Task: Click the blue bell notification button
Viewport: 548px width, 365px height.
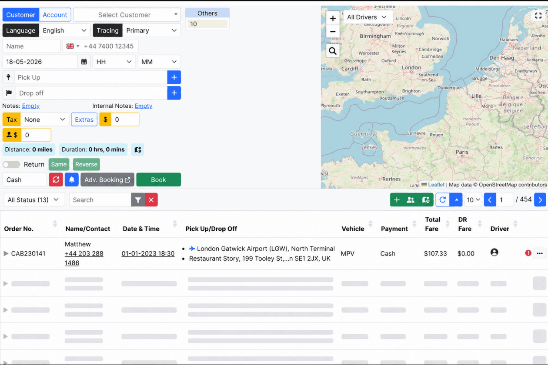Action: (72, 179)
